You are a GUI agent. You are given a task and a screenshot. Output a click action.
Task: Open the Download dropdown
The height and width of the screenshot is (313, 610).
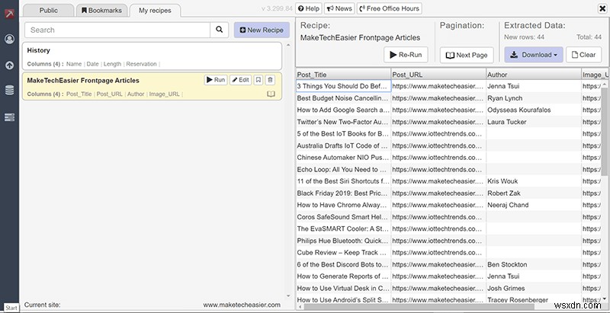point(534,55)
